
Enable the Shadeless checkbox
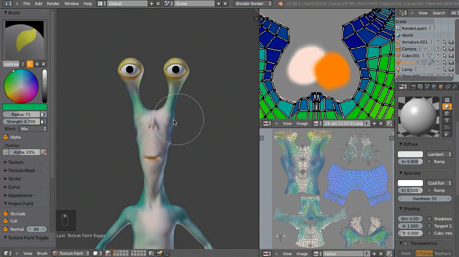[x=429, y=219]
